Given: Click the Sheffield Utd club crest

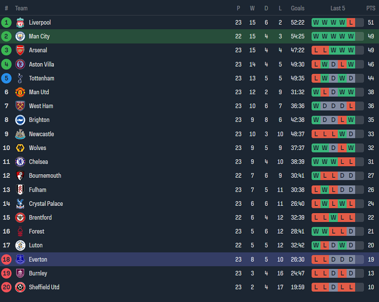Looking at the screenshot, I should 20,287.
